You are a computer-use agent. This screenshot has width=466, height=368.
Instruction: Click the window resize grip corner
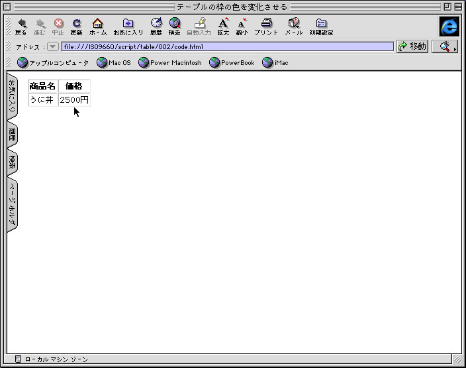point(457,359)
